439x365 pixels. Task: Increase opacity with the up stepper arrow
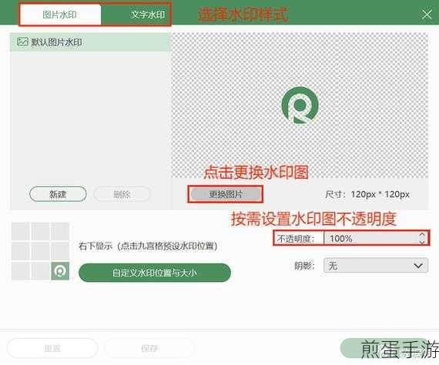[422, 235]
